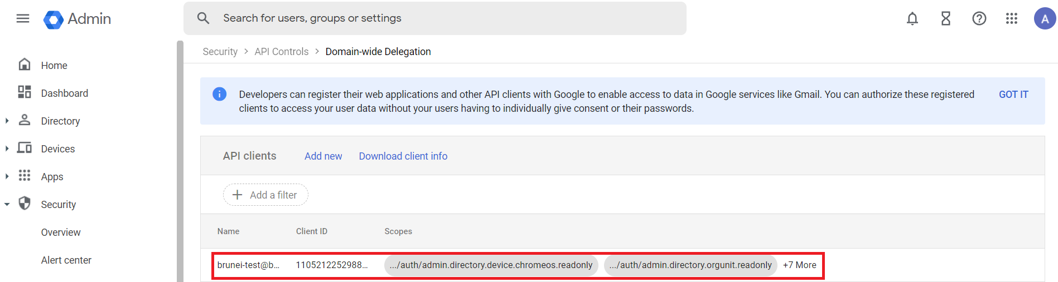Expand the Devices section arrow
Viewport: 1058px width, 282px height.
click(7, 149)
